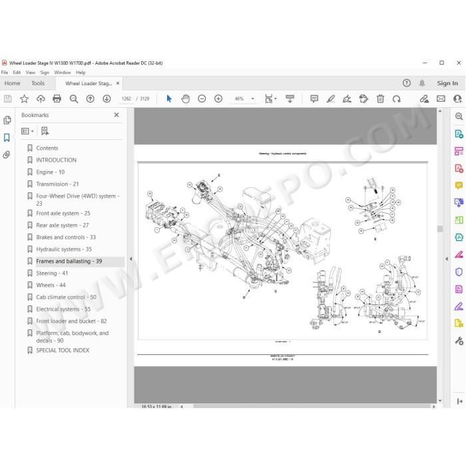Open the Steering - 41 bookmark

pos(52,273)
